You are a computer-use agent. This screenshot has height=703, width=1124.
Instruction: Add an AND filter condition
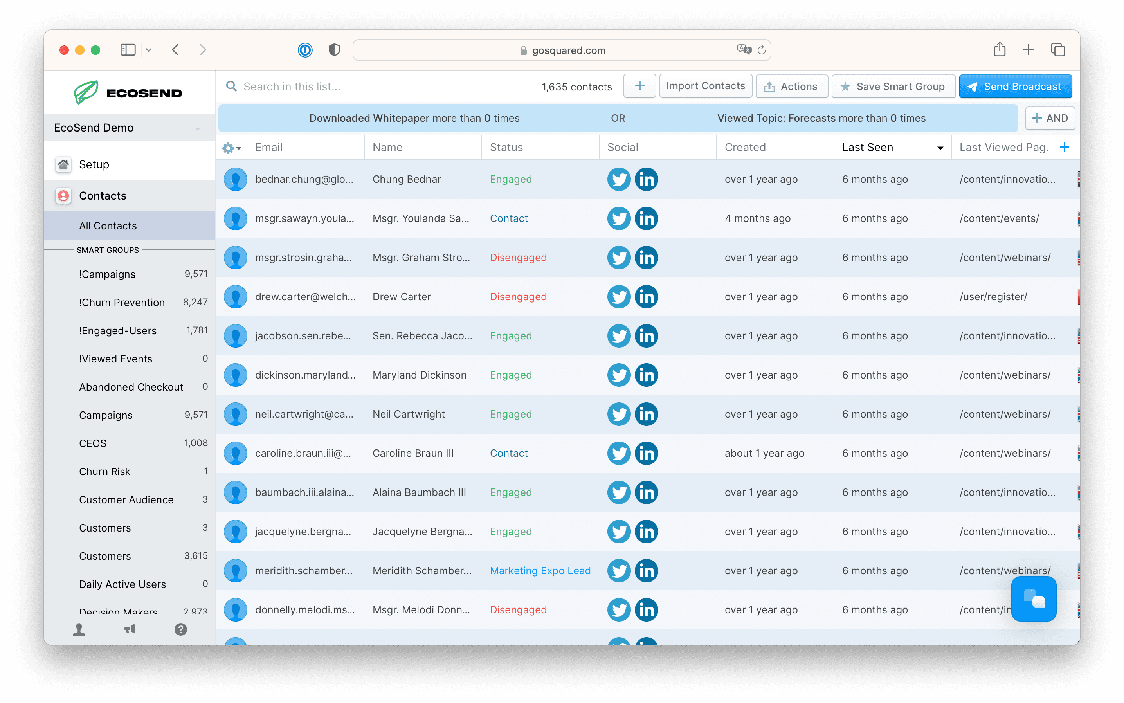[1050, 118]
